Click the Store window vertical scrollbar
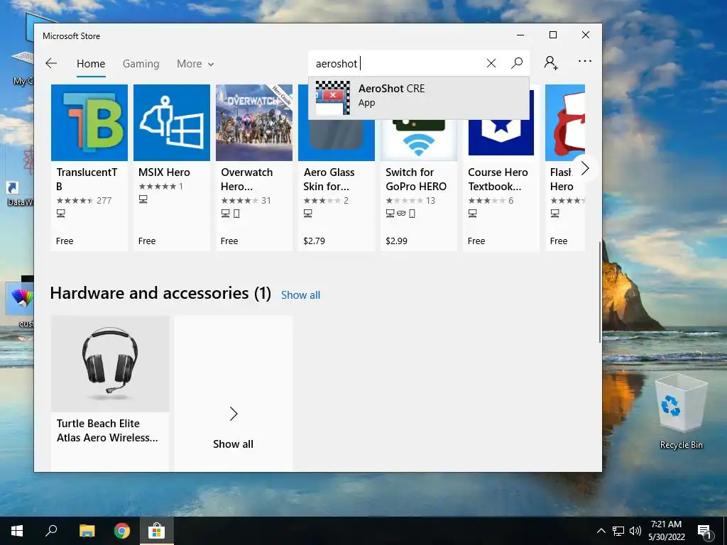 tap(599, 292)
